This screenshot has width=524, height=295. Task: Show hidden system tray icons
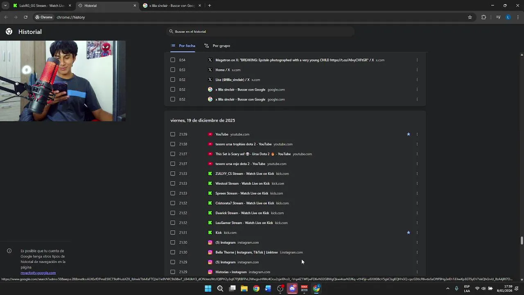coord(447,288)
